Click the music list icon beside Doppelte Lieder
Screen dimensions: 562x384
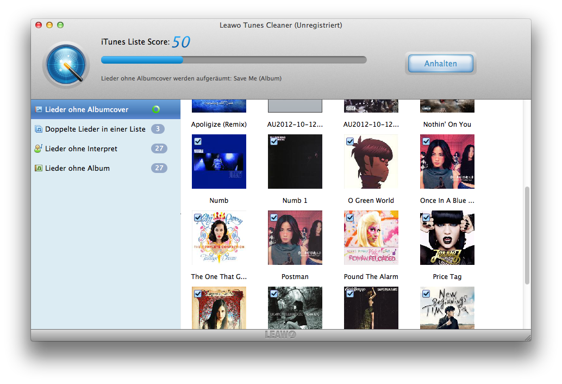(x=38, y=129)
